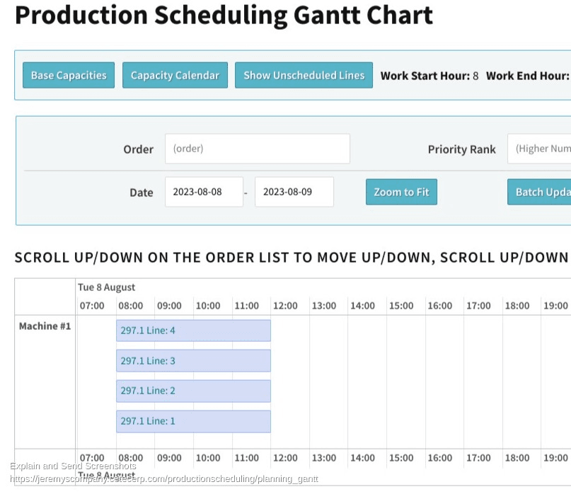Viewport: 571px width, 494px height.
Task: Open the Capacity Calendar
Action: [175, 76]
